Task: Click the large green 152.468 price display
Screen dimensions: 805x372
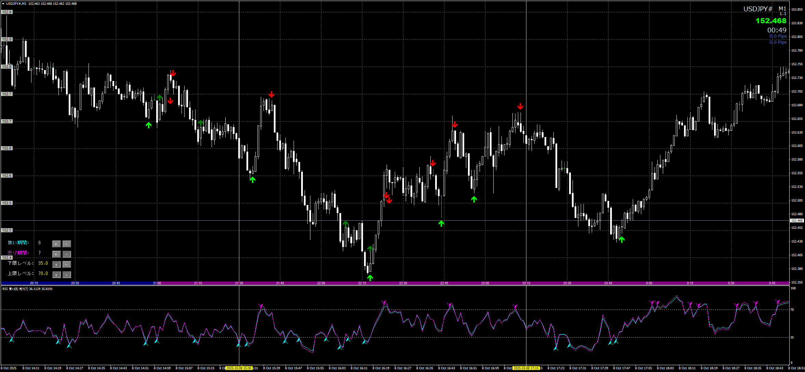Action: [770, 21]
